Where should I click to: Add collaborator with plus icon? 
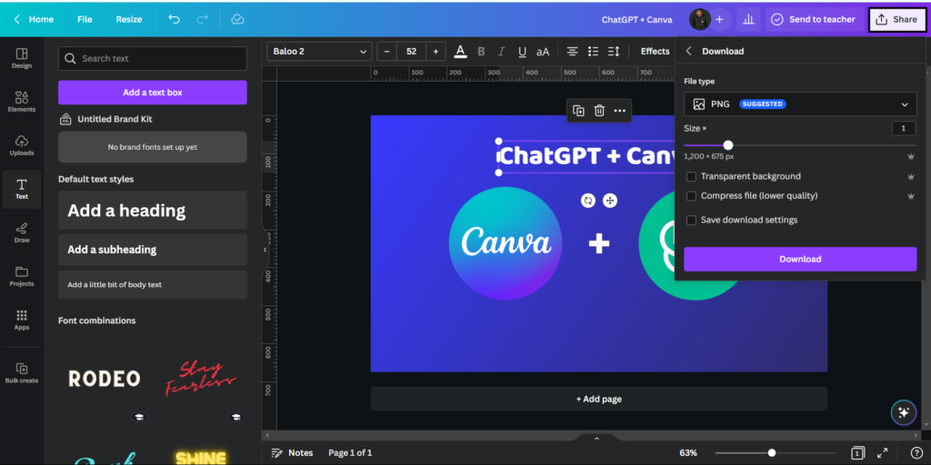click(x=720, y=20)
